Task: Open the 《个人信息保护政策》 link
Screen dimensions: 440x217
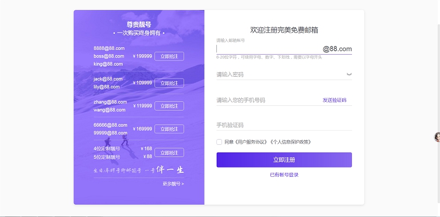Action: (291, 142)
